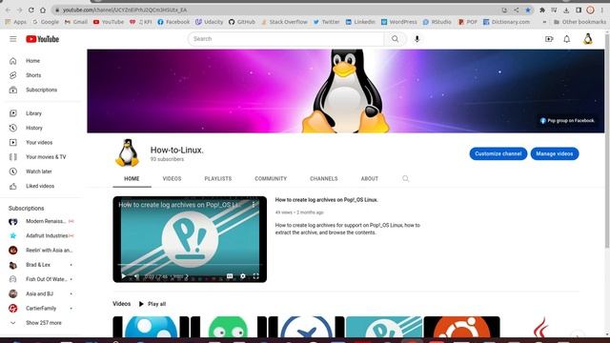Screen dimensions: 610x343
Task: Open Wordpress bookmark
Action: (x=398, y=22)
